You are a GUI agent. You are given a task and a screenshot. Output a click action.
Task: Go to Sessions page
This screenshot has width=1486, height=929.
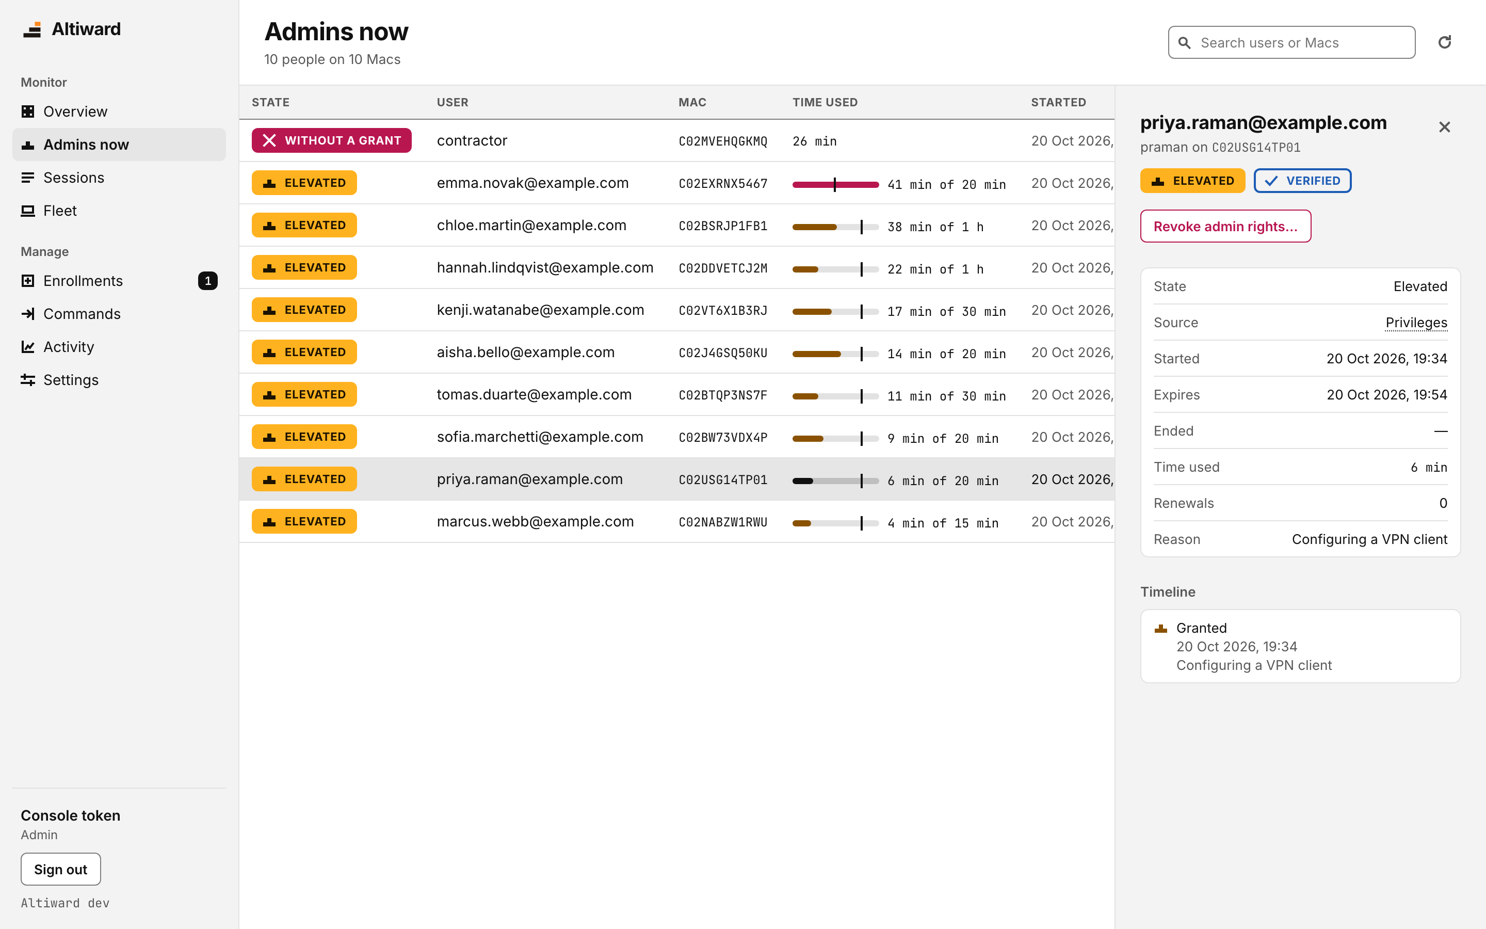click(119, 178)
